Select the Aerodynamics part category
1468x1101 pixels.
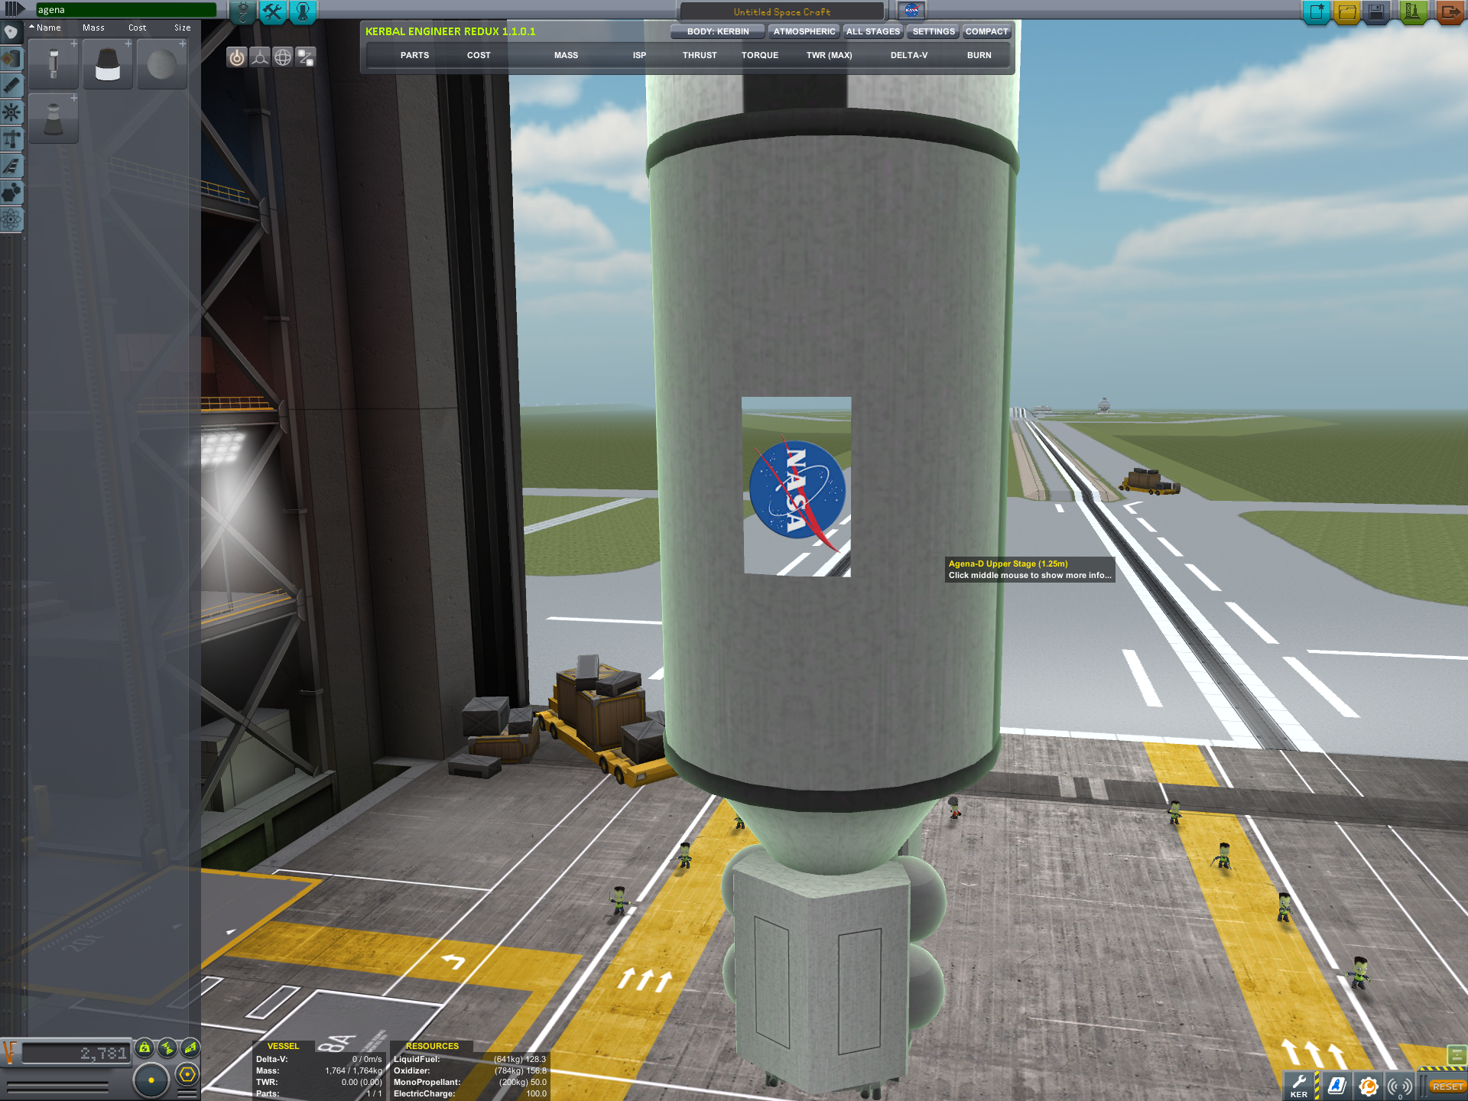coord(11,166)
